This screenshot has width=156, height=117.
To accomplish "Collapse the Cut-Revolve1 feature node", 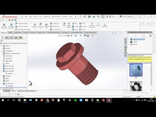I will point(1,84).
